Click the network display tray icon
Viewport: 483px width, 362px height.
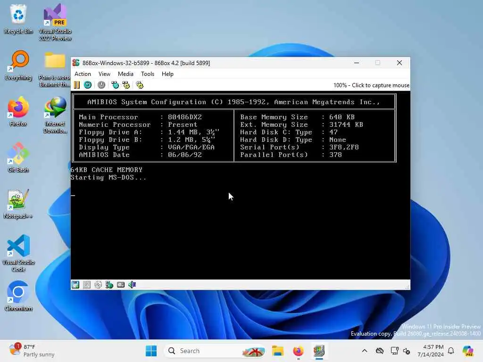click(x=394, y=351)
